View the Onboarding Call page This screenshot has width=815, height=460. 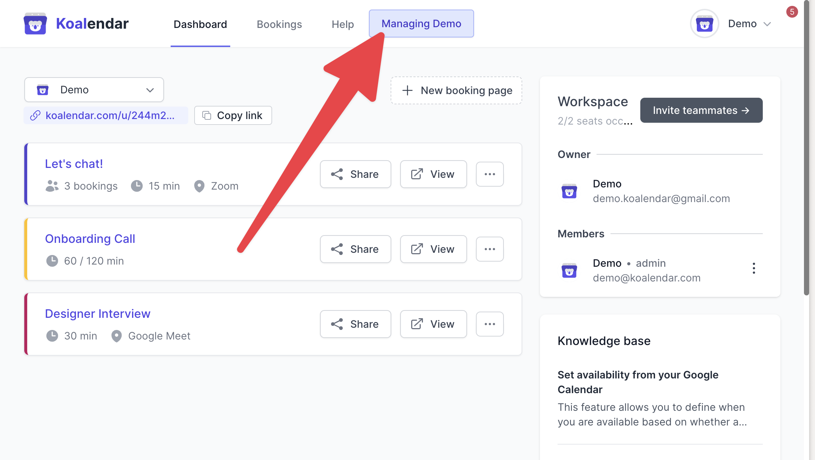coord(433,249)
